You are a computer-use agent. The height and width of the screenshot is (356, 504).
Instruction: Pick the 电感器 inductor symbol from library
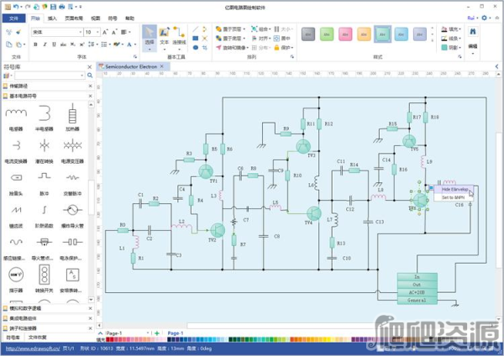16,114
